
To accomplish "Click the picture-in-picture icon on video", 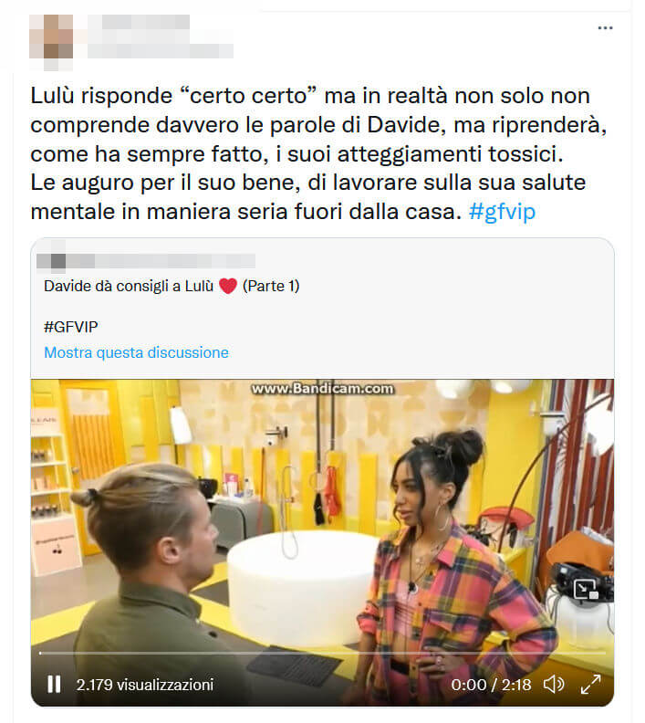I will tap(585, 590).
